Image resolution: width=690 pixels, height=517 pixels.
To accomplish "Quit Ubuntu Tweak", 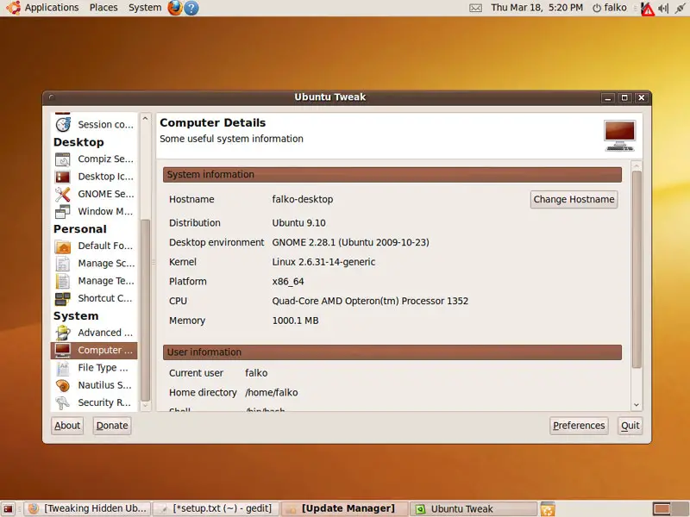I will (x=630, y=426).
